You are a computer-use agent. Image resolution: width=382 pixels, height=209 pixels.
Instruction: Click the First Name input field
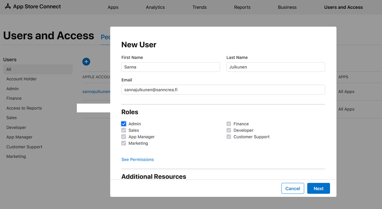click(170, 67)
